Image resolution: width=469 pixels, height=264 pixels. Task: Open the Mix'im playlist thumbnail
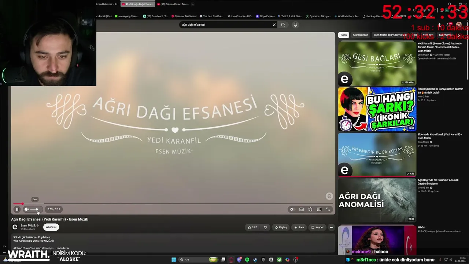(377, 240)
